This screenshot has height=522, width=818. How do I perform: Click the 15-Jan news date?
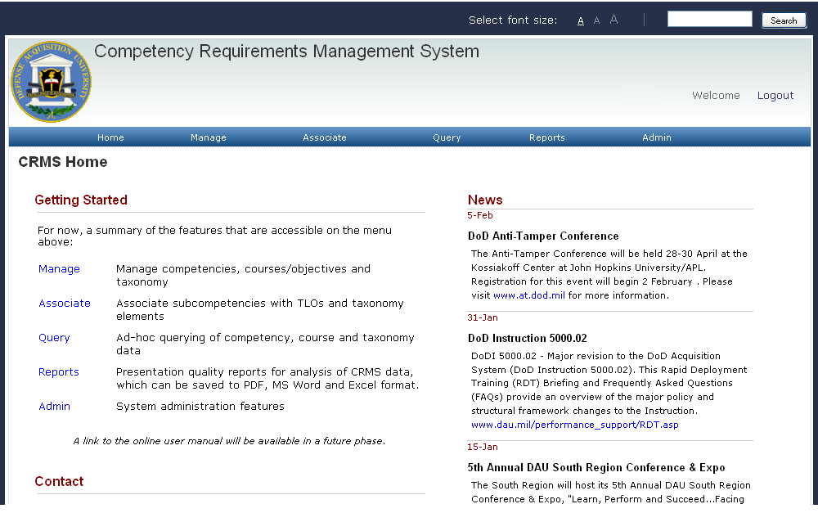[483, 448]
